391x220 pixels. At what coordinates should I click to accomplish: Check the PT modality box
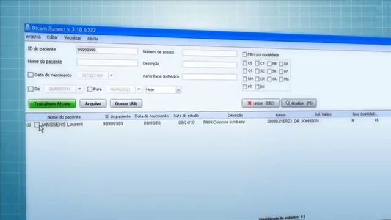click(x=245, y=87)
